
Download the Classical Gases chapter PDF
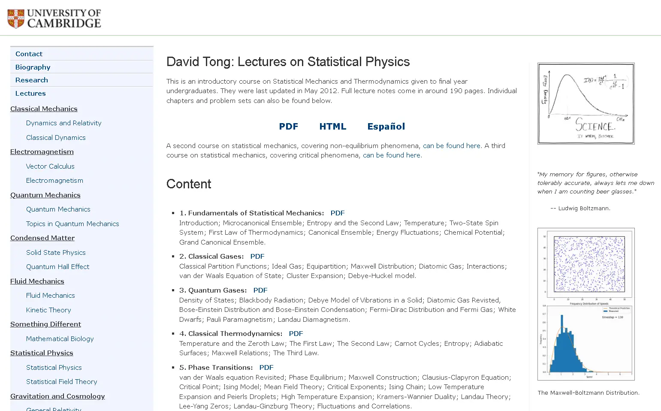pyautogui.click(x=257, y=256)
